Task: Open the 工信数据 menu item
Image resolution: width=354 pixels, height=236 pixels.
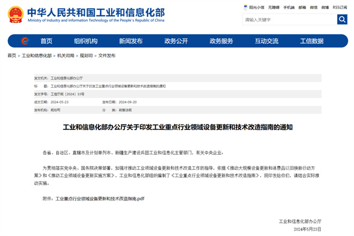Action: [x=312, y=41]
